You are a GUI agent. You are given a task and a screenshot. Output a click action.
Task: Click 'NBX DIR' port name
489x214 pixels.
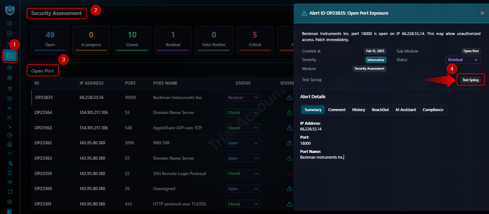161,143
